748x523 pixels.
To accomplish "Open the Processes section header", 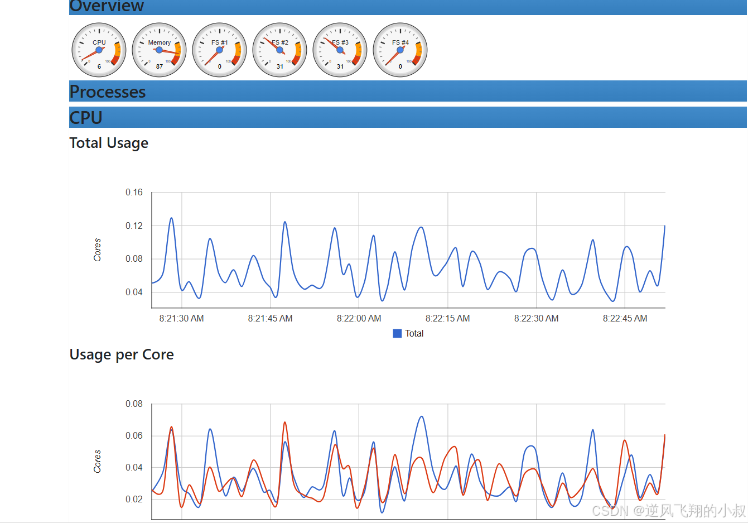I will pos(408,92).
